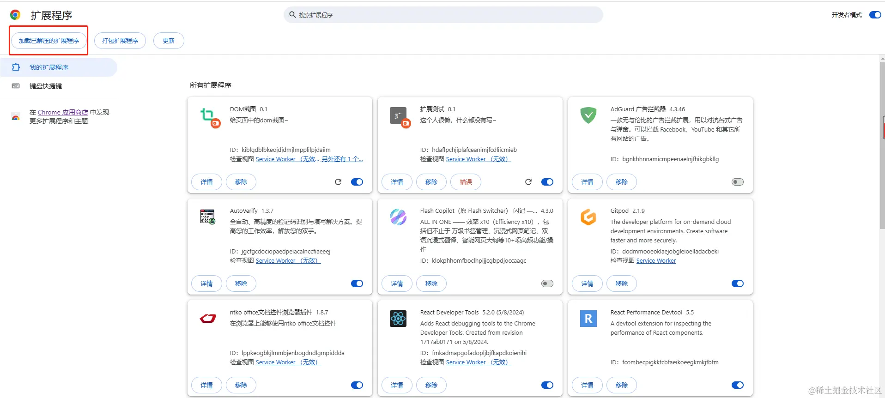Reload the DOM截图 extension

[x=338, y=182]
